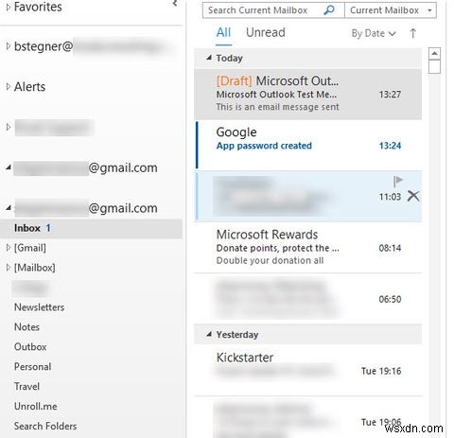Viewport: 454px width, 438px height.
Task: Collapse the folder pane with the chevron
Action: click(175, 4)
